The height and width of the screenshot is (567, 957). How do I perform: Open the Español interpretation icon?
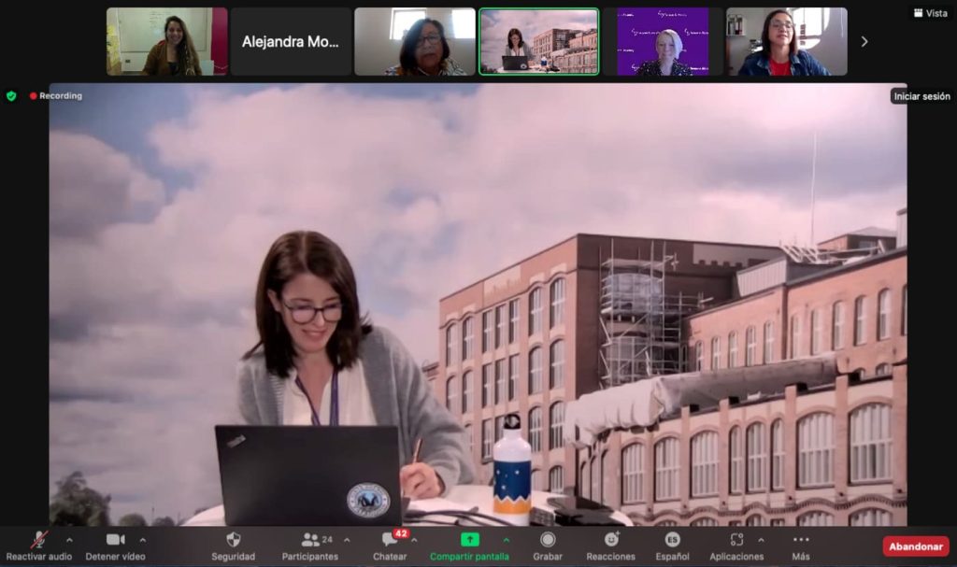tap(672, 540)
